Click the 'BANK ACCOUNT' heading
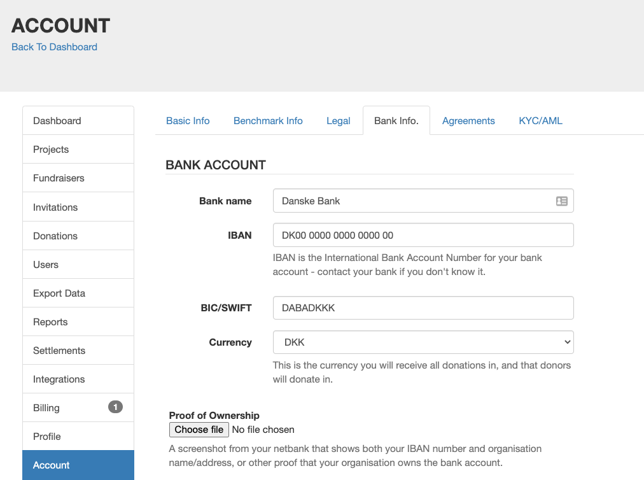Image resolution: width=644 pixels, height=480 pixels. (x=216, y=165)
